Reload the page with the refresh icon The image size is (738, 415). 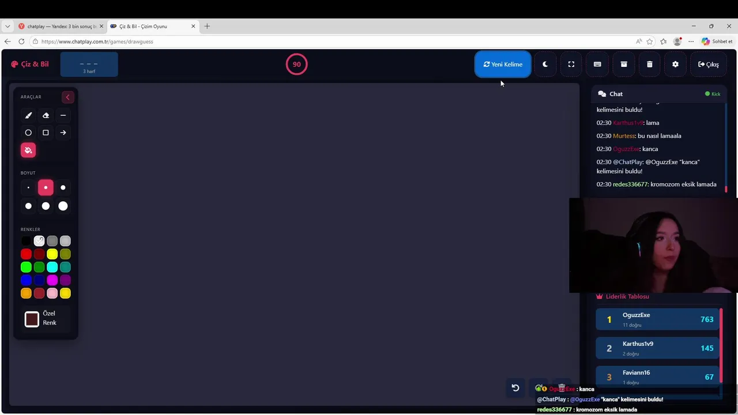[x=21, y=41]
